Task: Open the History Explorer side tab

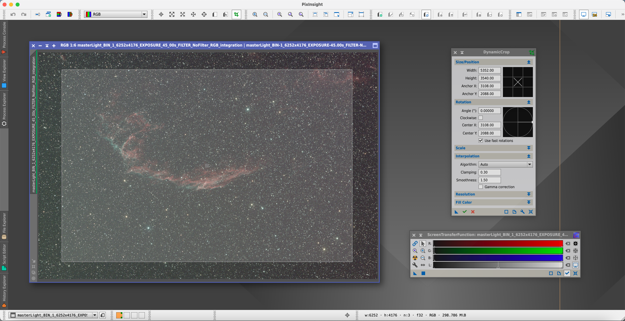Action: 4,291
